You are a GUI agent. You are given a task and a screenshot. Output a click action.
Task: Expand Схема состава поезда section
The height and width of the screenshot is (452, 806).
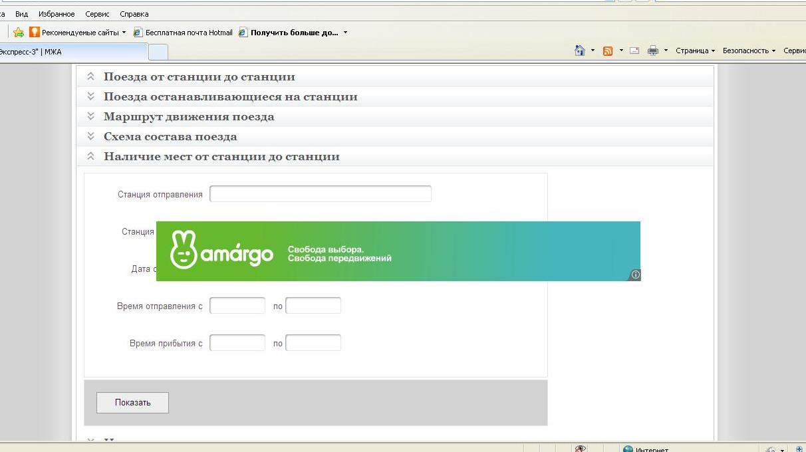(395, 136)
